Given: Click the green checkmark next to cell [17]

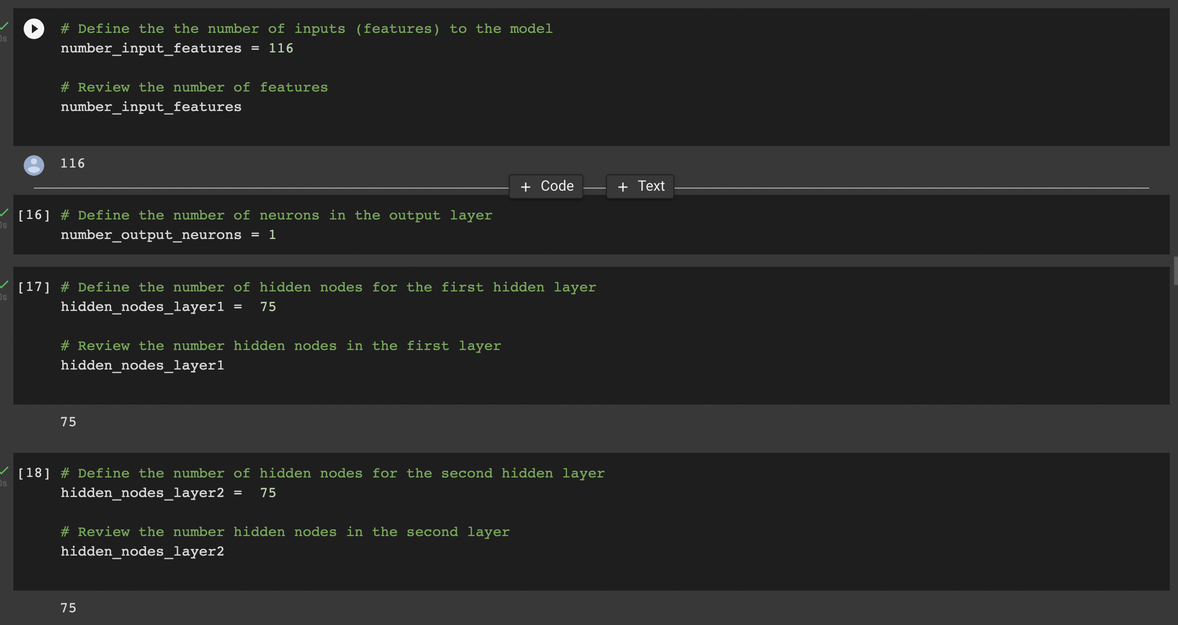Looking at the screenshot, I should [x=4, y=283].
